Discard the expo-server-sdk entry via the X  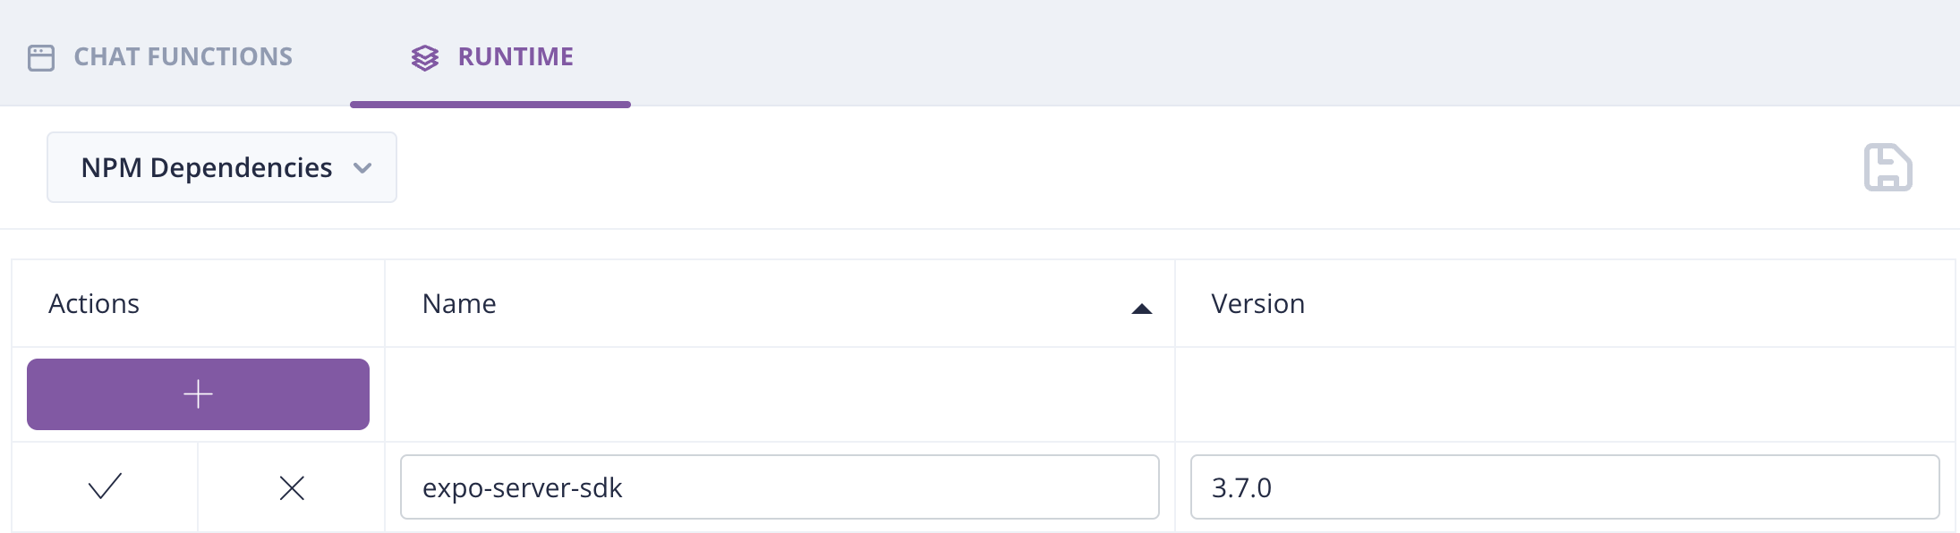(x=292, y=487)
